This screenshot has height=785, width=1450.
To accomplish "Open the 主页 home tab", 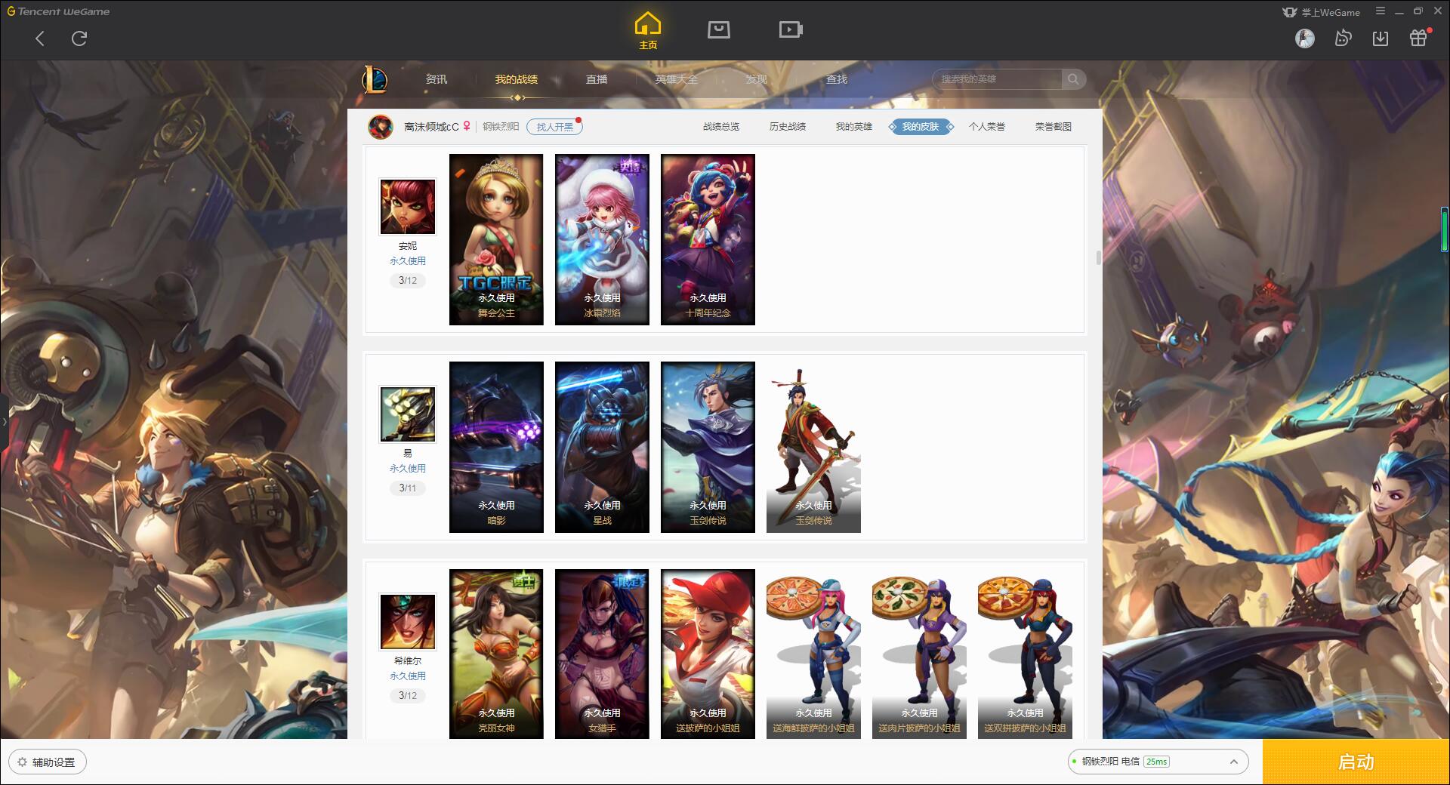I will [648, 31].
